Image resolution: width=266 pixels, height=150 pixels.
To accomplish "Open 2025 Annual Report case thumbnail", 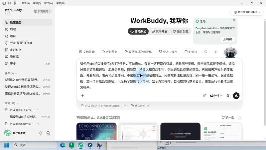I will coord(180,131).
